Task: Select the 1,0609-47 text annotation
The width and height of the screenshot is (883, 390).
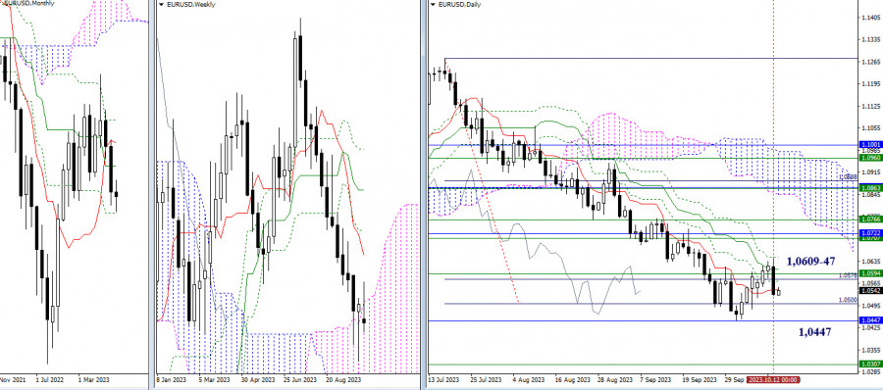Action: 810,261
